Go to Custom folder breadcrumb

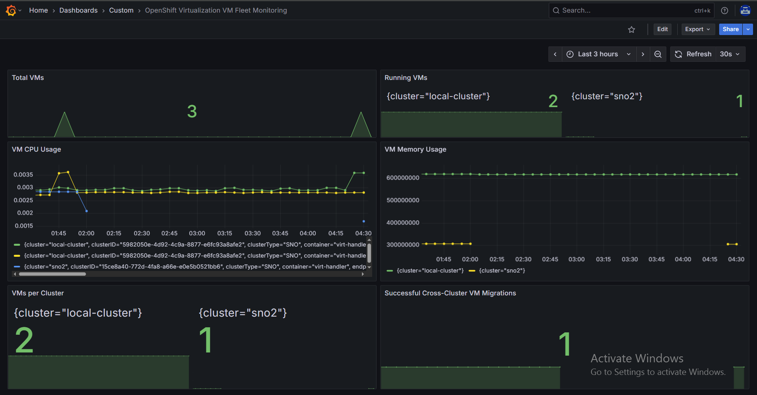pyautogui.click(x=121, y=11)
